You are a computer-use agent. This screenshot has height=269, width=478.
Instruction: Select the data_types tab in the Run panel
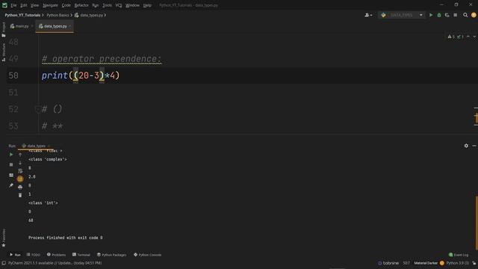pyautogui.click(x=36, y=146)
